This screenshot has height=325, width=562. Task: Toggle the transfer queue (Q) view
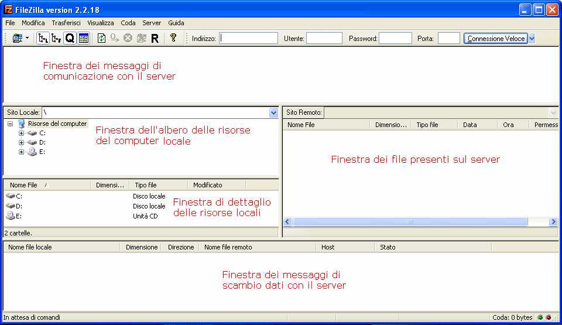[x=70, y=38]
